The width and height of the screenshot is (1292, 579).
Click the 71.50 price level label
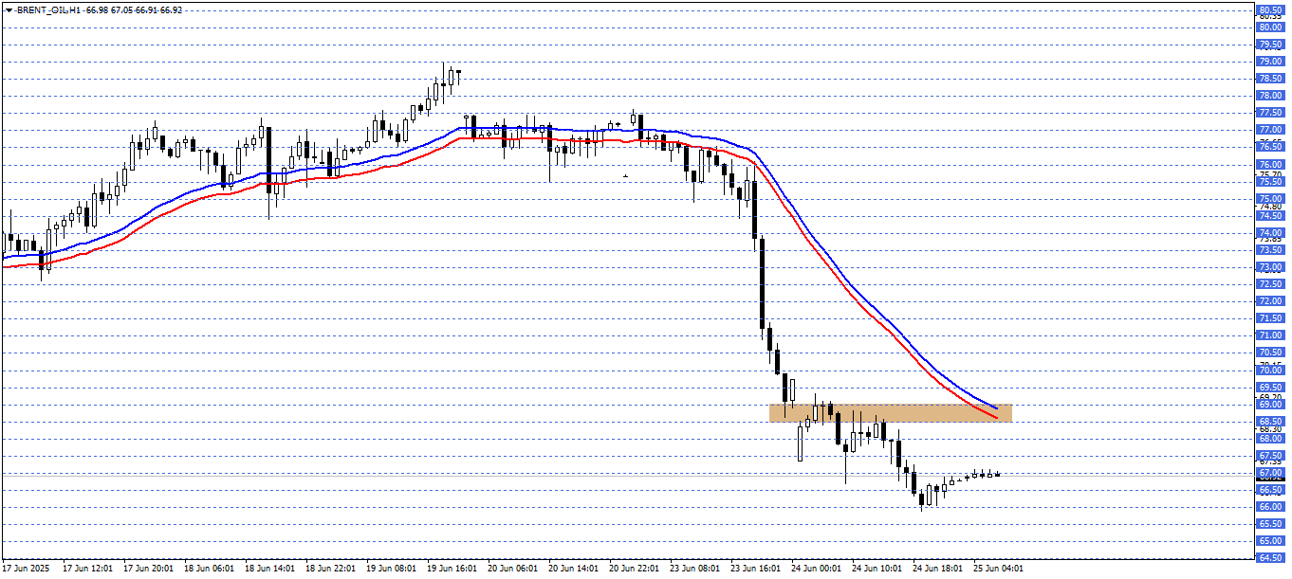[x=1269, y=318]
